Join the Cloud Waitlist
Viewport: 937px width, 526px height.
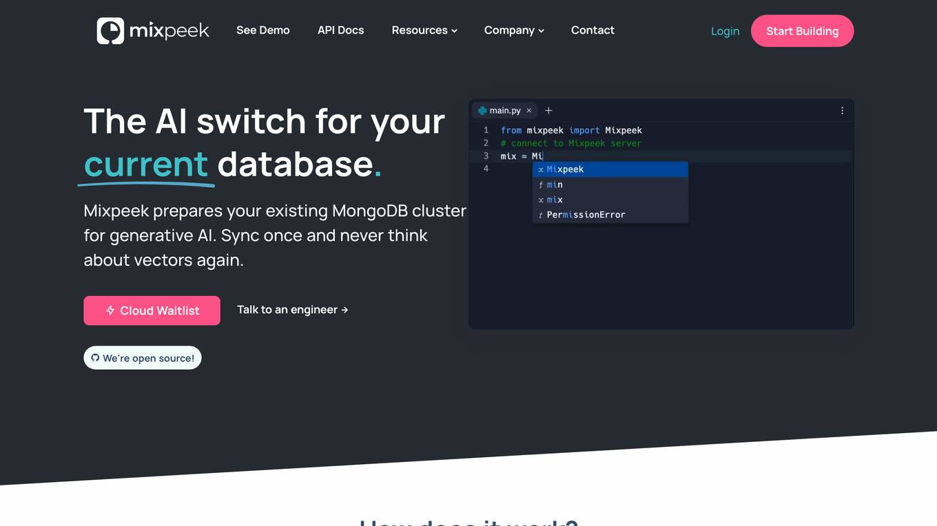click(152, 311)
